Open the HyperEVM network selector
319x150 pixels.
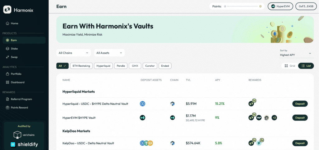(280, 6)
